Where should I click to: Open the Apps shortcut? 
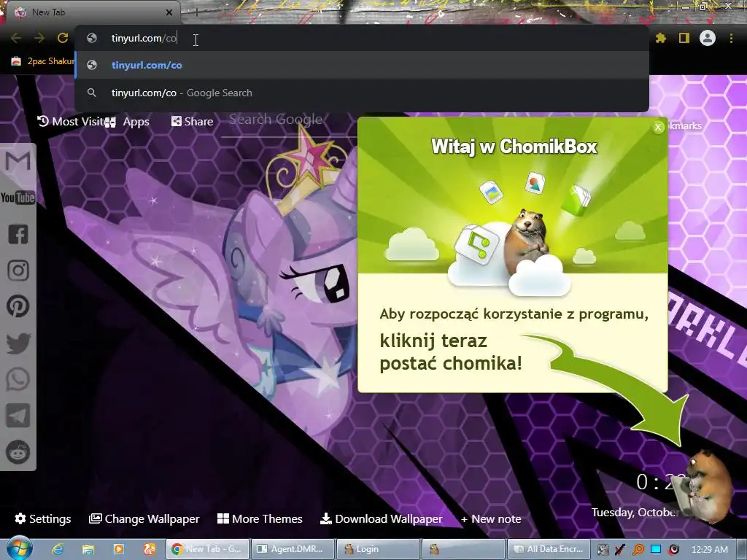[128, 122]
